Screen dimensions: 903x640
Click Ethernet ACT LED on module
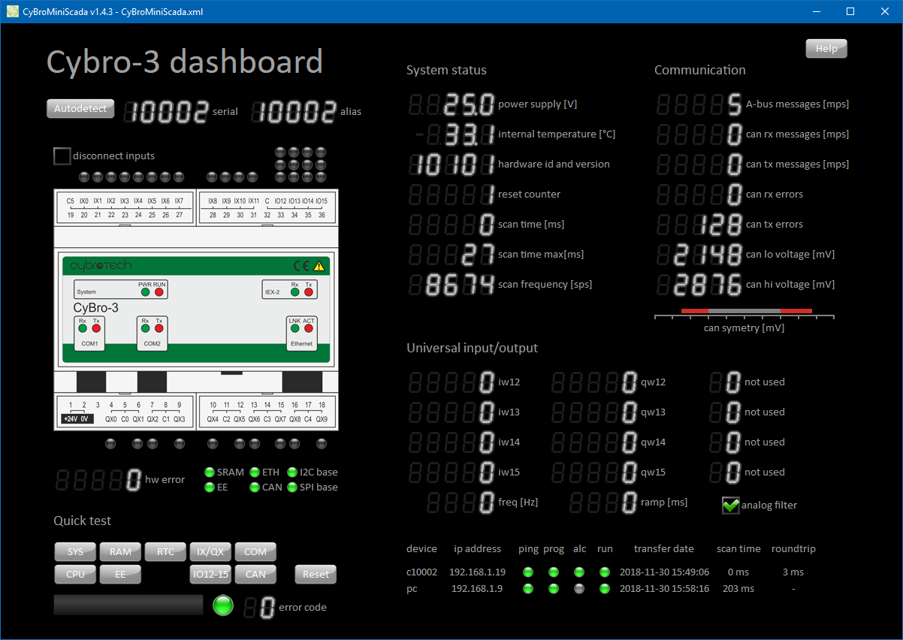click(308, 328)
